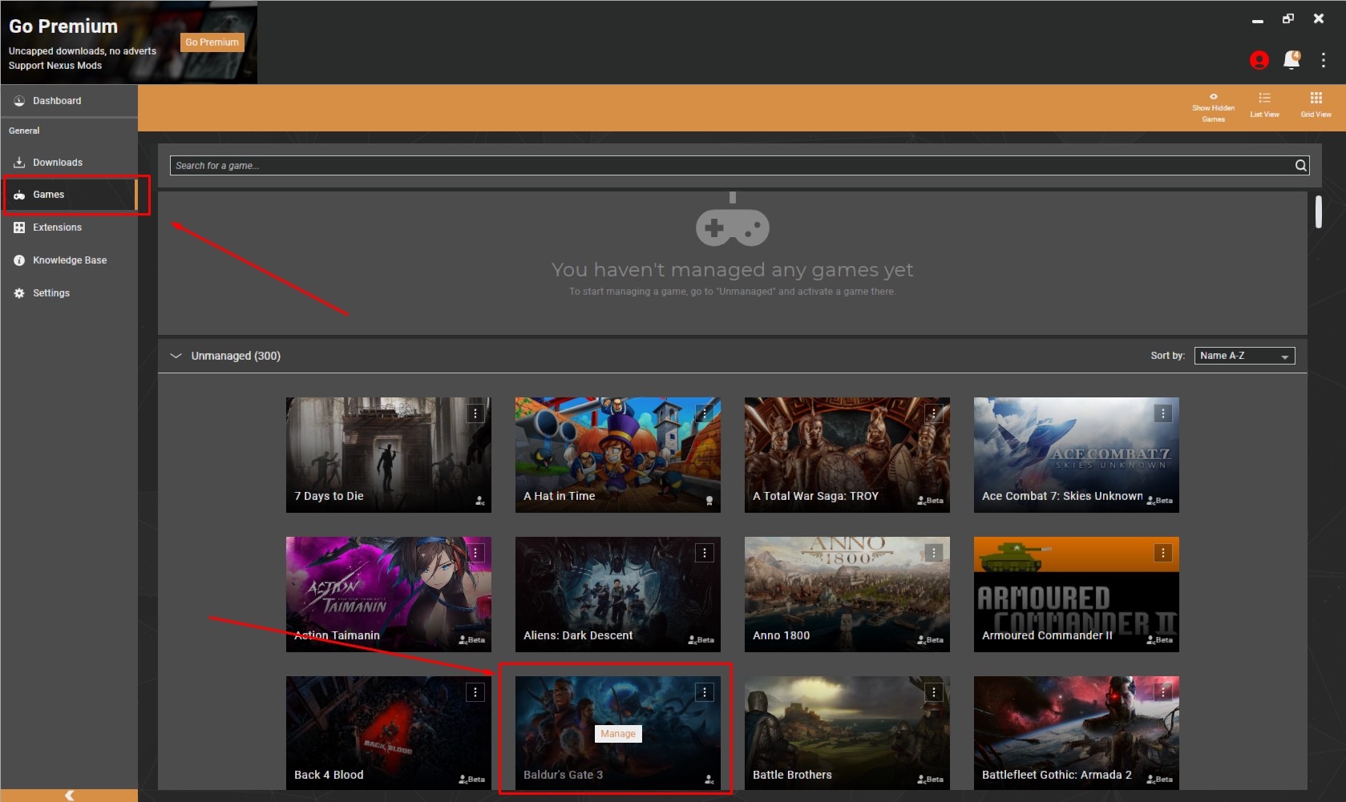Screen dimensions: 1346x802
Task: Click the 7 Days to Die contributor icon
Action: pos(479,501)
